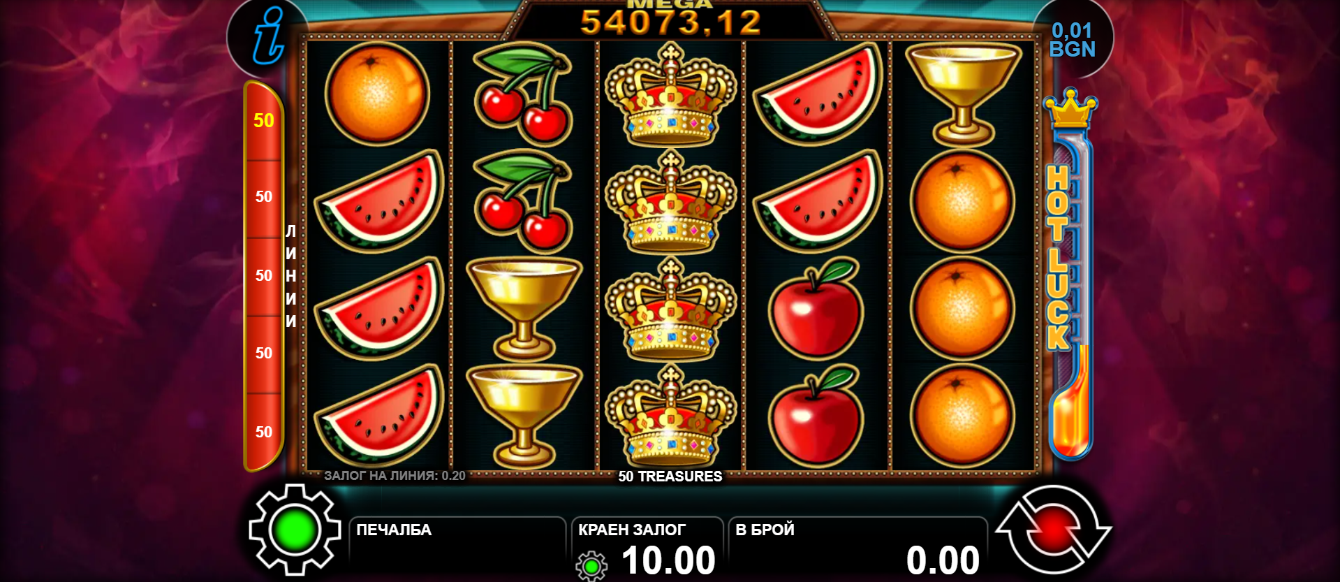The image size is (1340, 582).
Task: Open the КРАЕН ЗАЛОГ bet panel
Action: tap(647, 549)
